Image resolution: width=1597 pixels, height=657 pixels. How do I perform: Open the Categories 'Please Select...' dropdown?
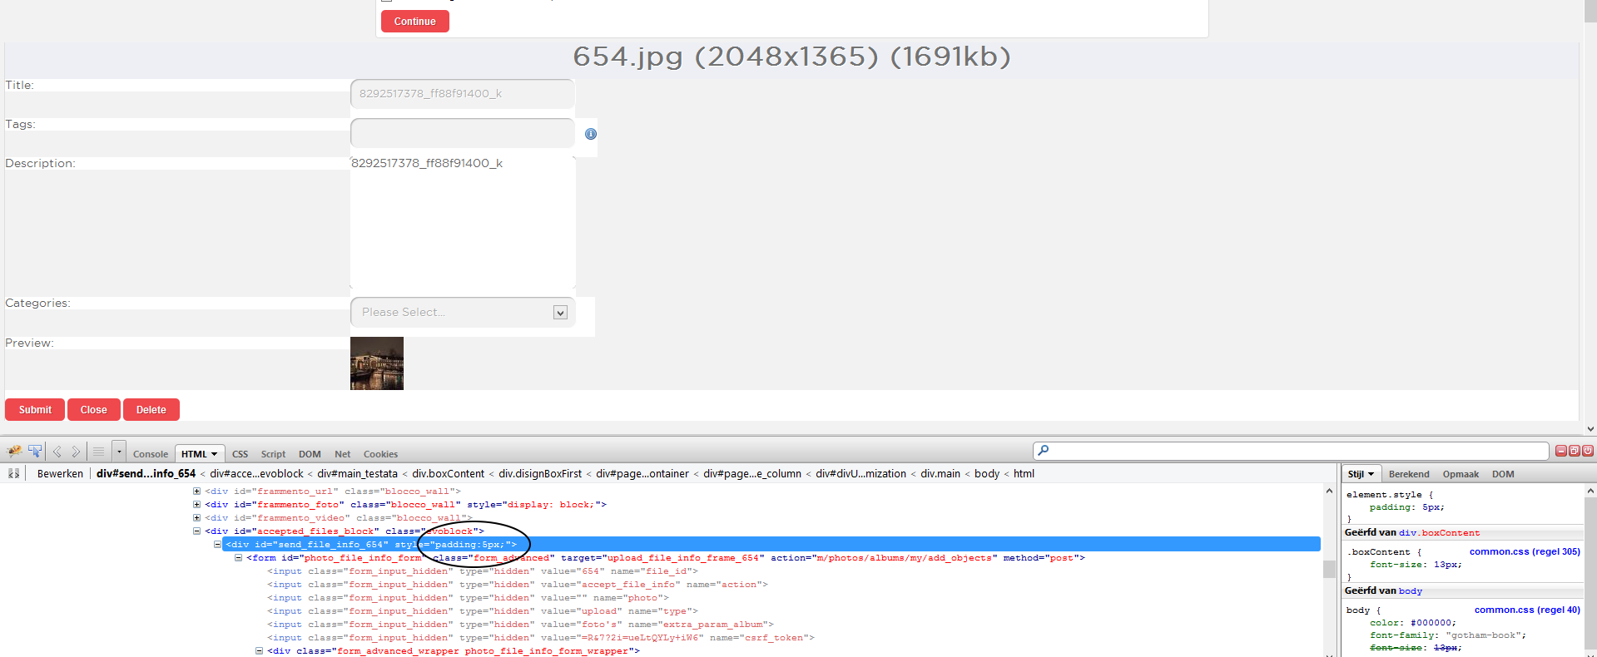[463, 313]
